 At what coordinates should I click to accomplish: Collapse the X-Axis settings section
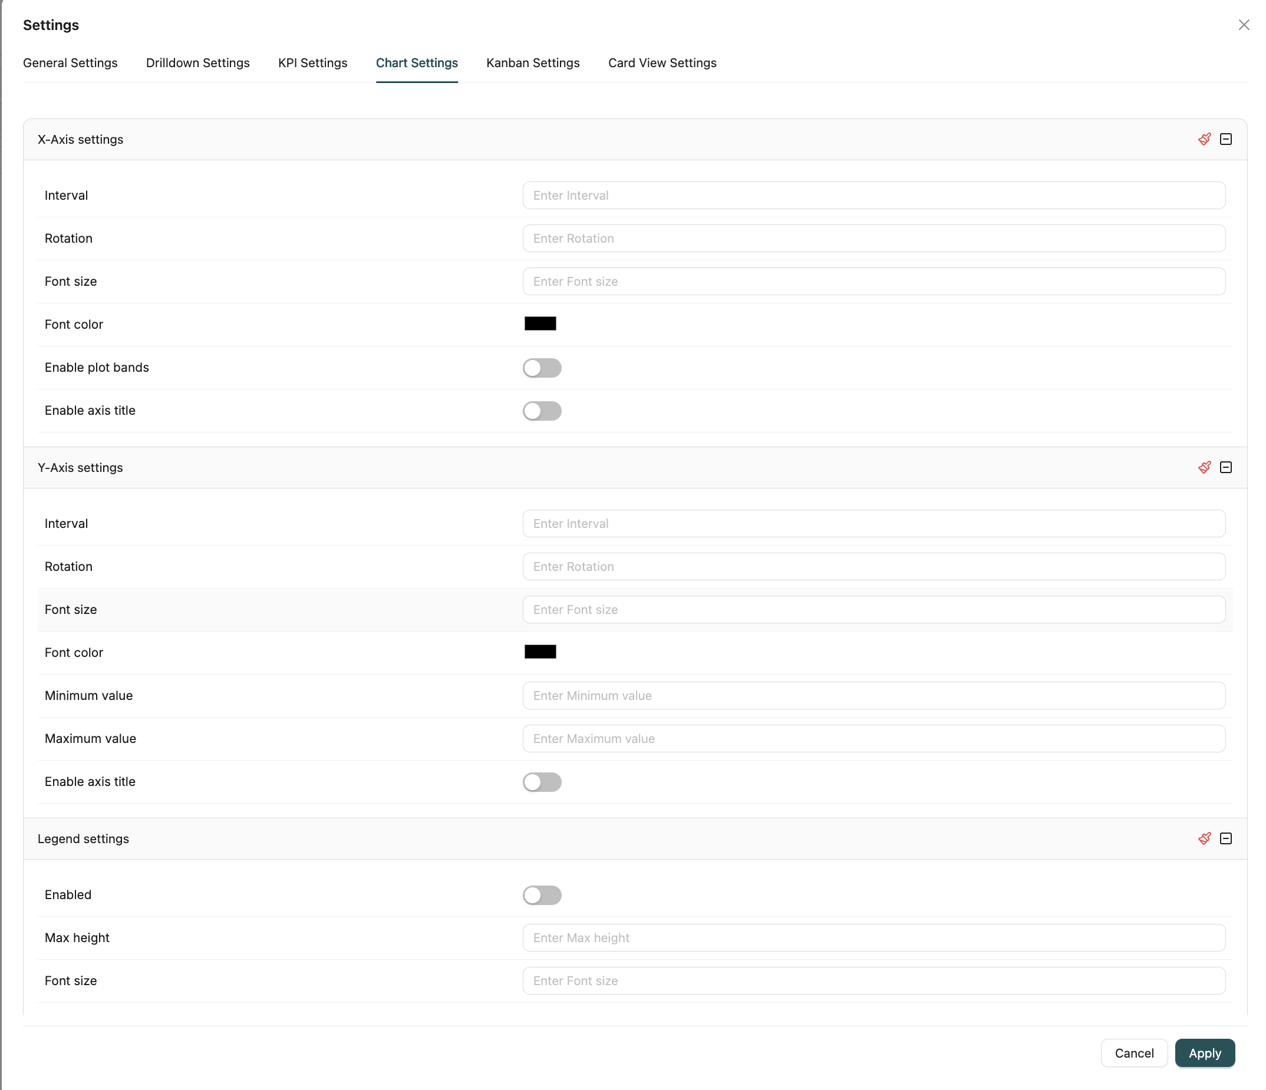[x=1226, y=139]
